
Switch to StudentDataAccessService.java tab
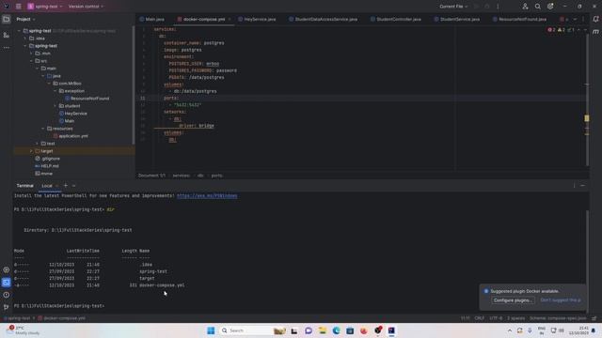pos(324,19)
